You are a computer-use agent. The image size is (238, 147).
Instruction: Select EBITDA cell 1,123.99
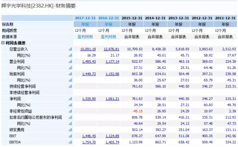click(x=136, y=142)
